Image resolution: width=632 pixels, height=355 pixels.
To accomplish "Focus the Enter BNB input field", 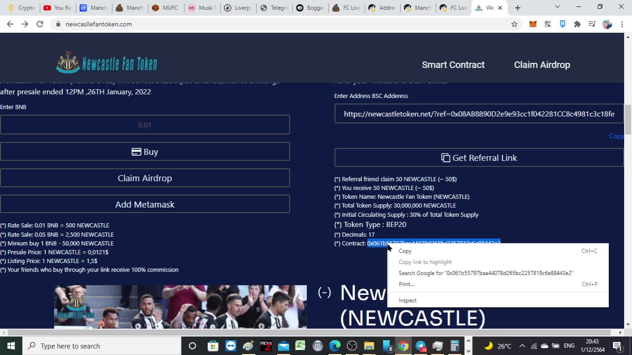I will (145, 125).
